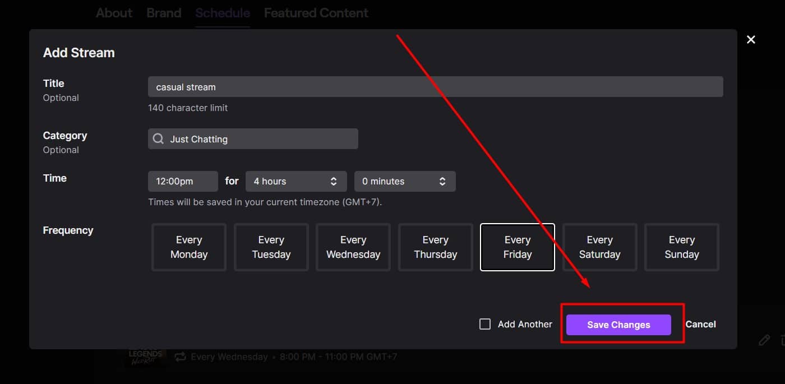Deselect the Every Friday frequency option

[517, 247]
